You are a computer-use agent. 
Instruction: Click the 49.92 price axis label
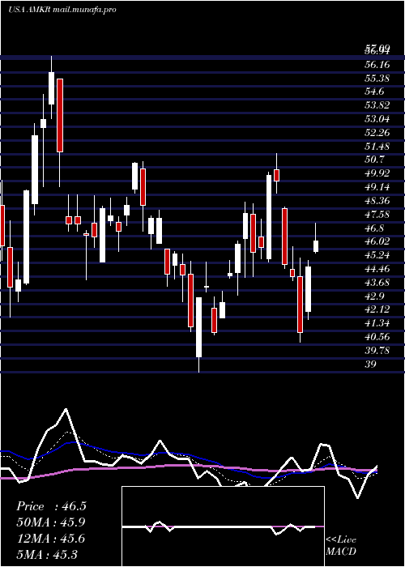(377, 173)
